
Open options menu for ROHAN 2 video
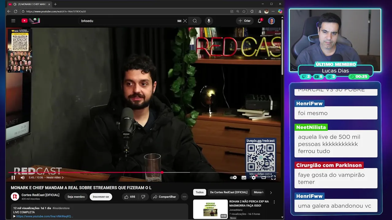[x=274, y=202]
